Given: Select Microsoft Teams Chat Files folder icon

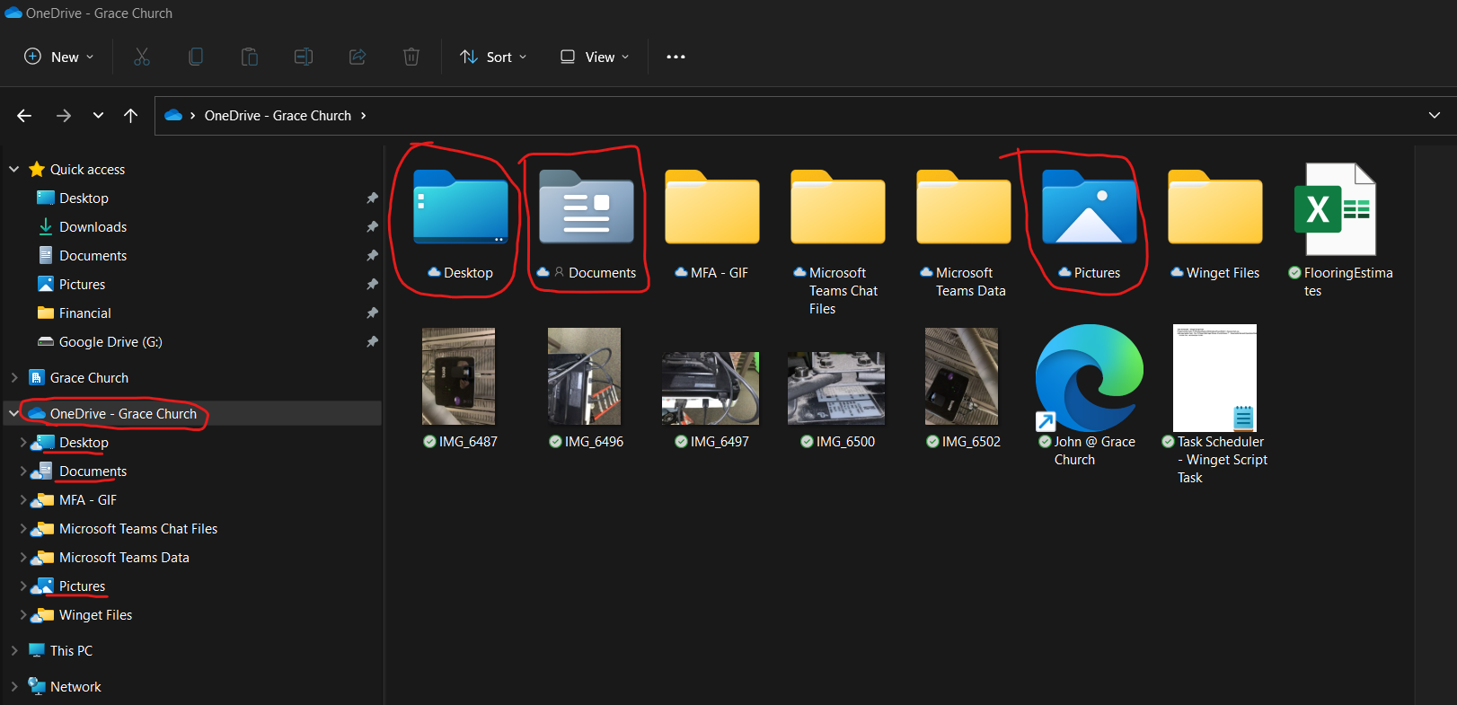Looking at the screenshot, I should pyautogui.click(x=838, y=207).
